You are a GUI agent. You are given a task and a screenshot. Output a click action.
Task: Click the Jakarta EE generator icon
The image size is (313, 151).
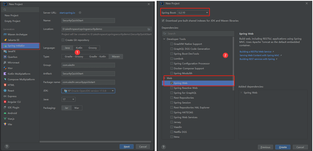[x=5, y=40]
